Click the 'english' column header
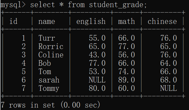The image size is (189, 110). tap(91, 22)
